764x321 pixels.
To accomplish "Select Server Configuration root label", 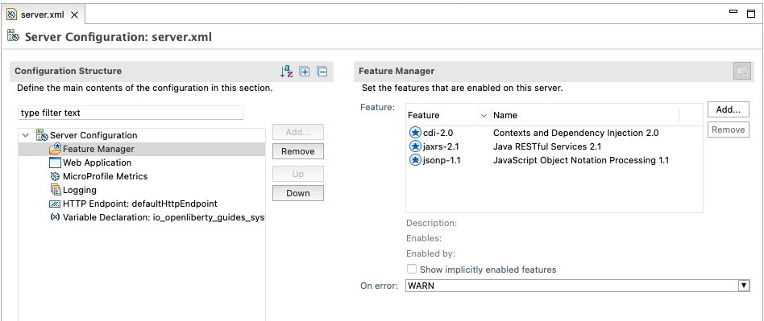I will [x=93, y=135].
